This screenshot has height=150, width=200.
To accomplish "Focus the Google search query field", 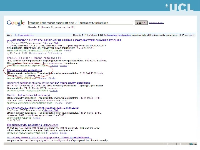I will tap(81, 23).
